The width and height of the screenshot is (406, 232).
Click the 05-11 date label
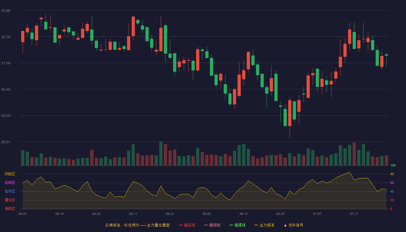tap(133, 214)
